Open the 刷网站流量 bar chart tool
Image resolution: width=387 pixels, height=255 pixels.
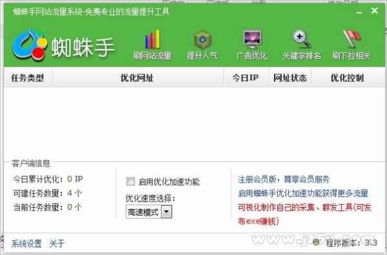point(152,45)
